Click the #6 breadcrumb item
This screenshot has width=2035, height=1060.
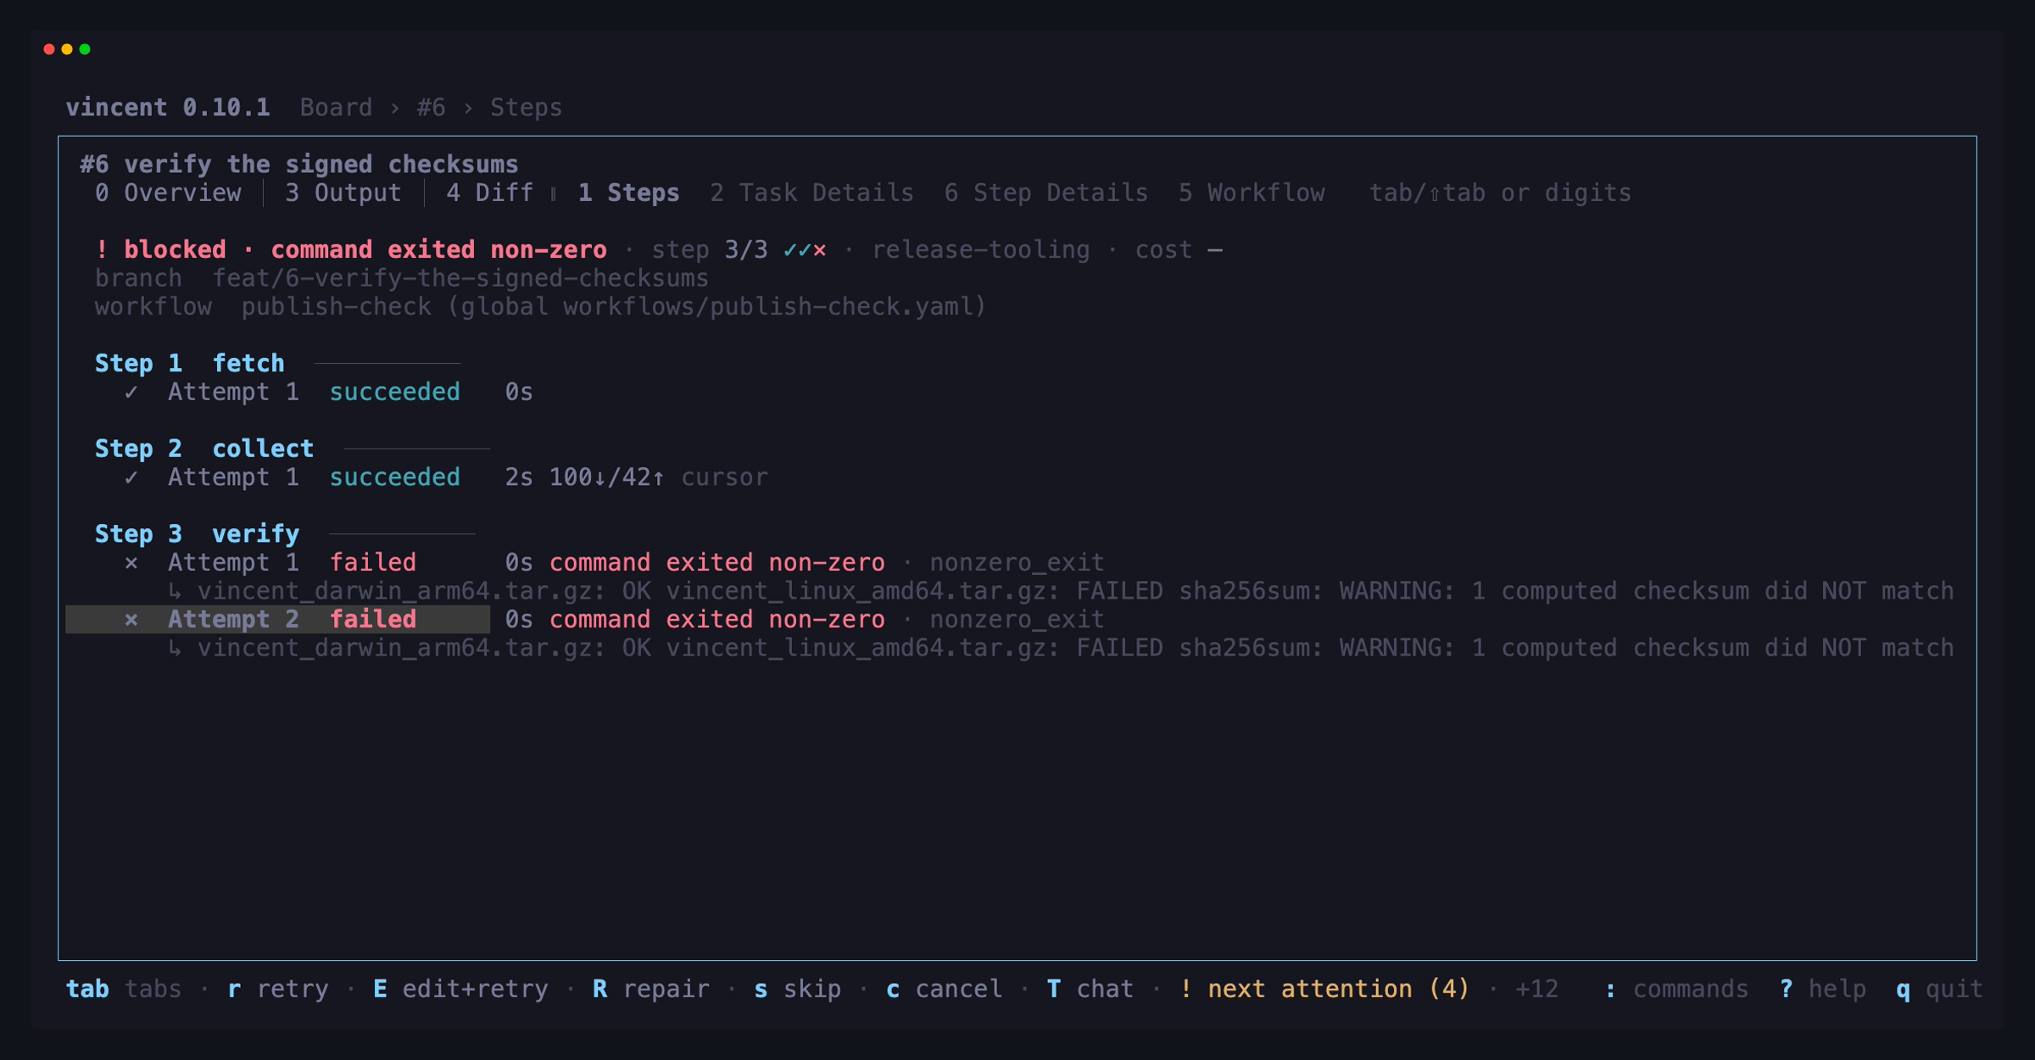coord(431,108)
